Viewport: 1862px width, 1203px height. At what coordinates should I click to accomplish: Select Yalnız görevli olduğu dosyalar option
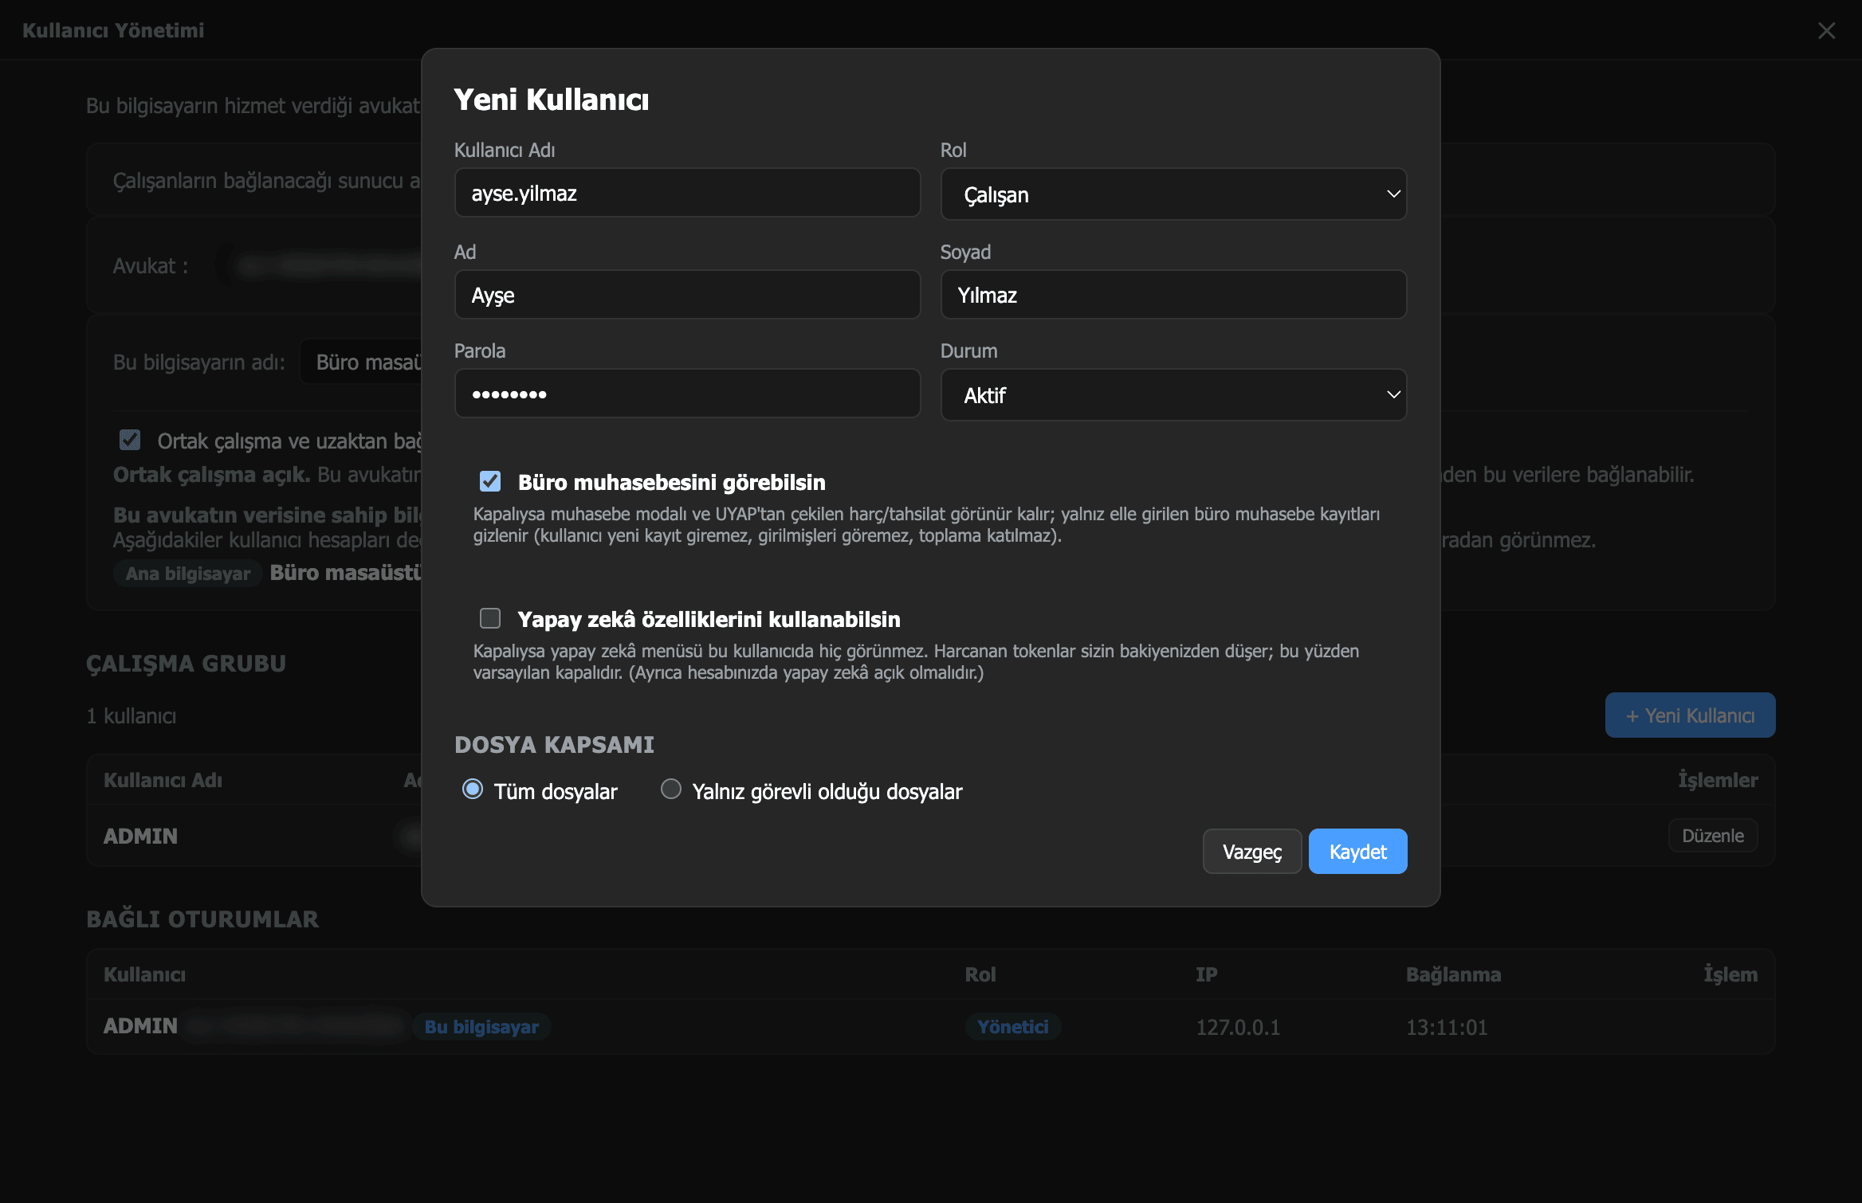click(x=671, y=790)
